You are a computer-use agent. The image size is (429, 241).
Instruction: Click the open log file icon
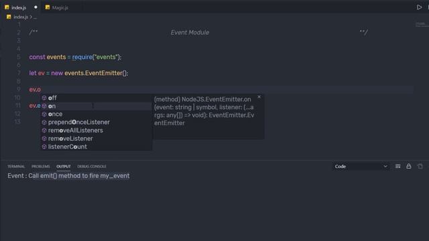(x=420, y=166)
